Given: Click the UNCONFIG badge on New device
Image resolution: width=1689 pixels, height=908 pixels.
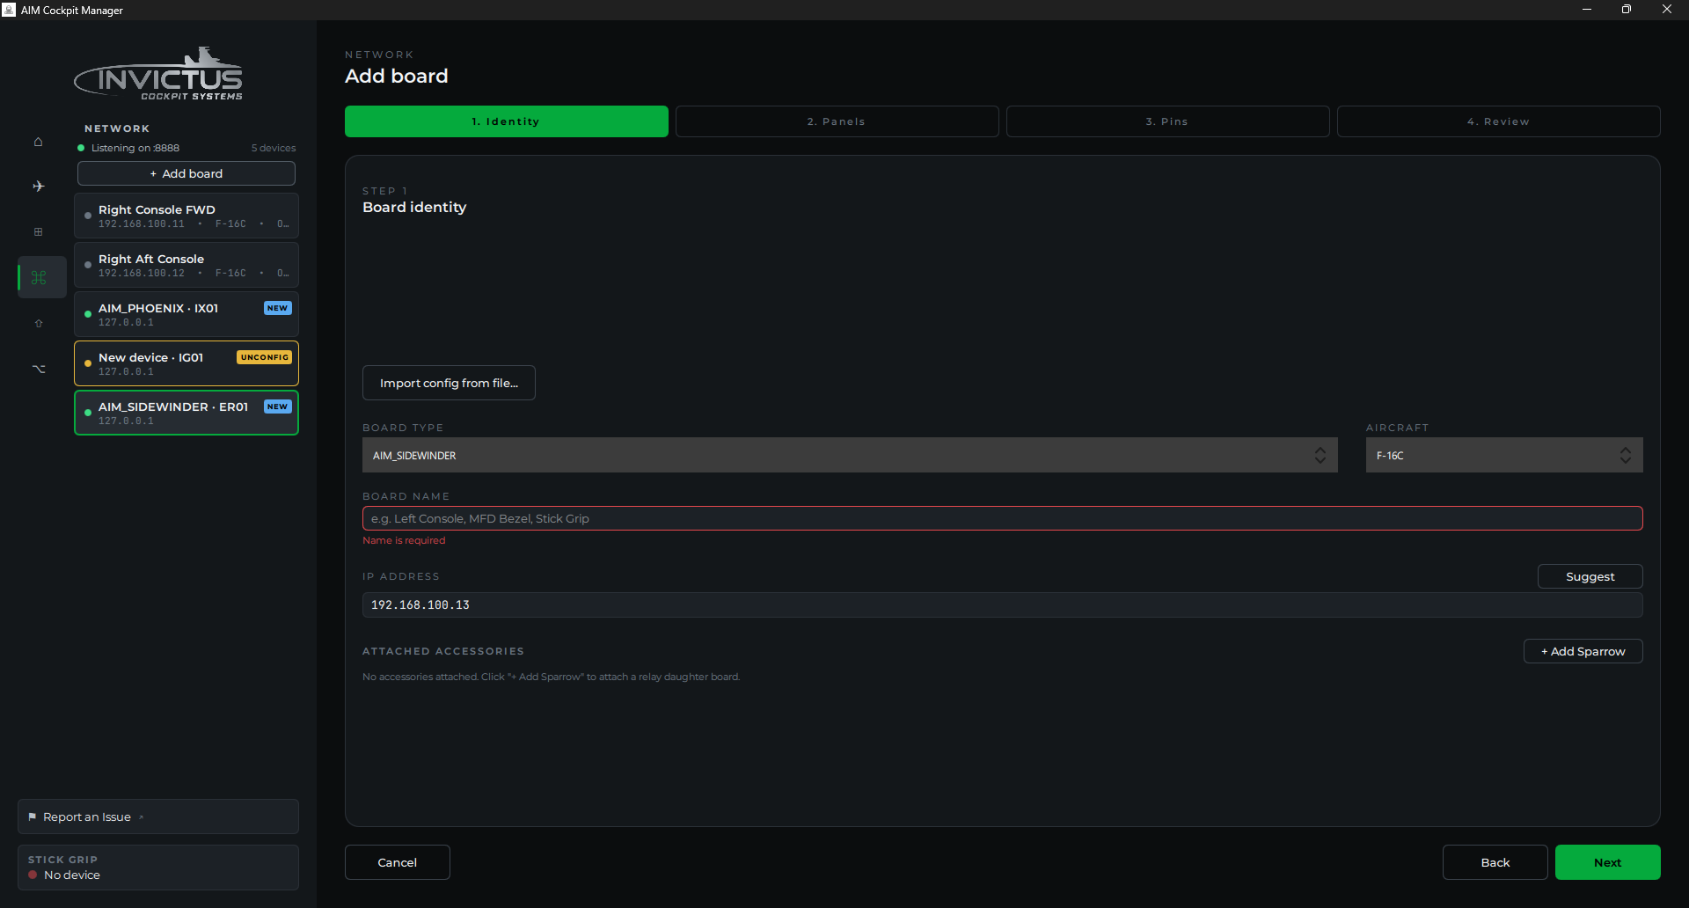Looking at the screenshot, I should (264, 357).
